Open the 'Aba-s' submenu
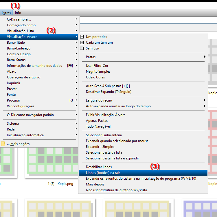The width and height of the screenshot is (217, 217). (39, 71)
